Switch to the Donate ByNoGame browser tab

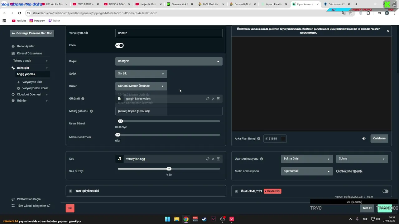(242, 4)
